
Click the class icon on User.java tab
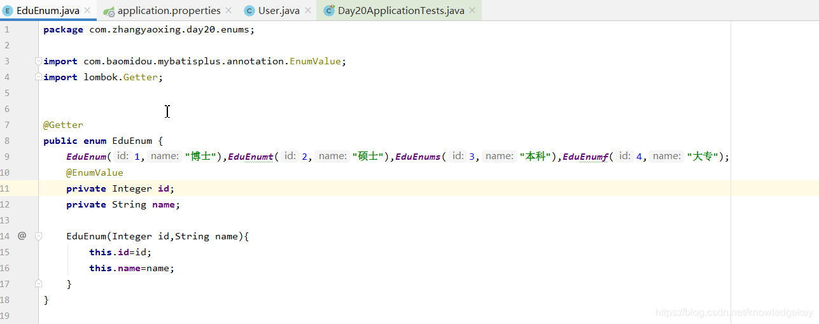click(x=249, y=11)
